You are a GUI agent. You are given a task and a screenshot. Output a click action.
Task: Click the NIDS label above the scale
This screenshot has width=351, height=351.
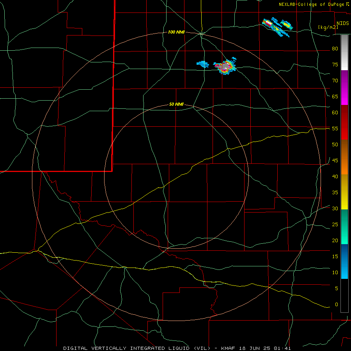pyautogui.click(x=342, y=23)
